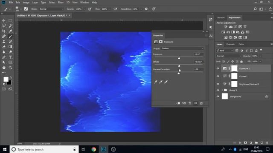Toggle the layer filter on/off switch
This screenshot has width=273, height=153.
pos(261,50)
